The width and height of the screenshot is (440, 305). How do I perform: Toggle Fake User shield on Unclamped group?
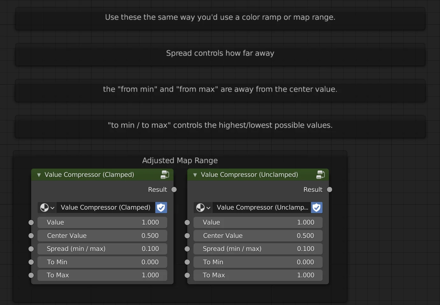coord(316,207)
